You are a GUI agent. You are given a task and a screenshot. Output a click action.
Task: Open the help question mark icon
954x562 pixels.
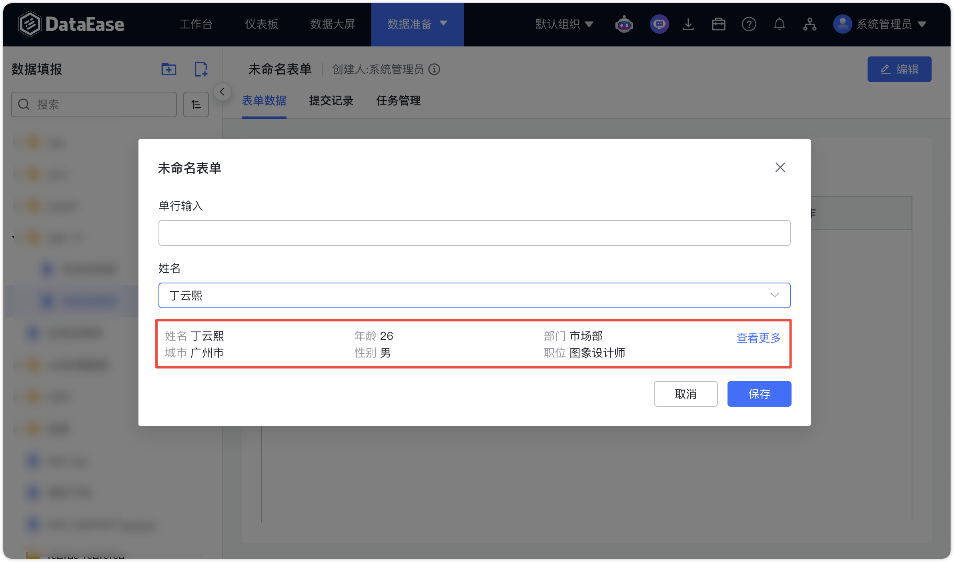749,24
